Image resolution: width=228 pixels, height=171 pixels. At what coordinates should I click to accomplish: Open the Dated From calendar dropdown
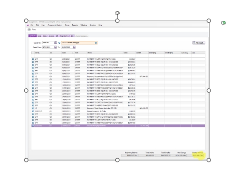56,47
